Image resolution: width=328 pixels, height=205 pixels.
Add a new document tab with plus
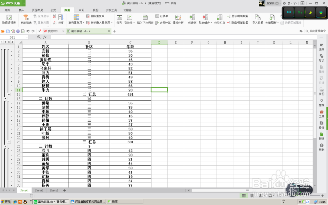[x=114, y=31]
